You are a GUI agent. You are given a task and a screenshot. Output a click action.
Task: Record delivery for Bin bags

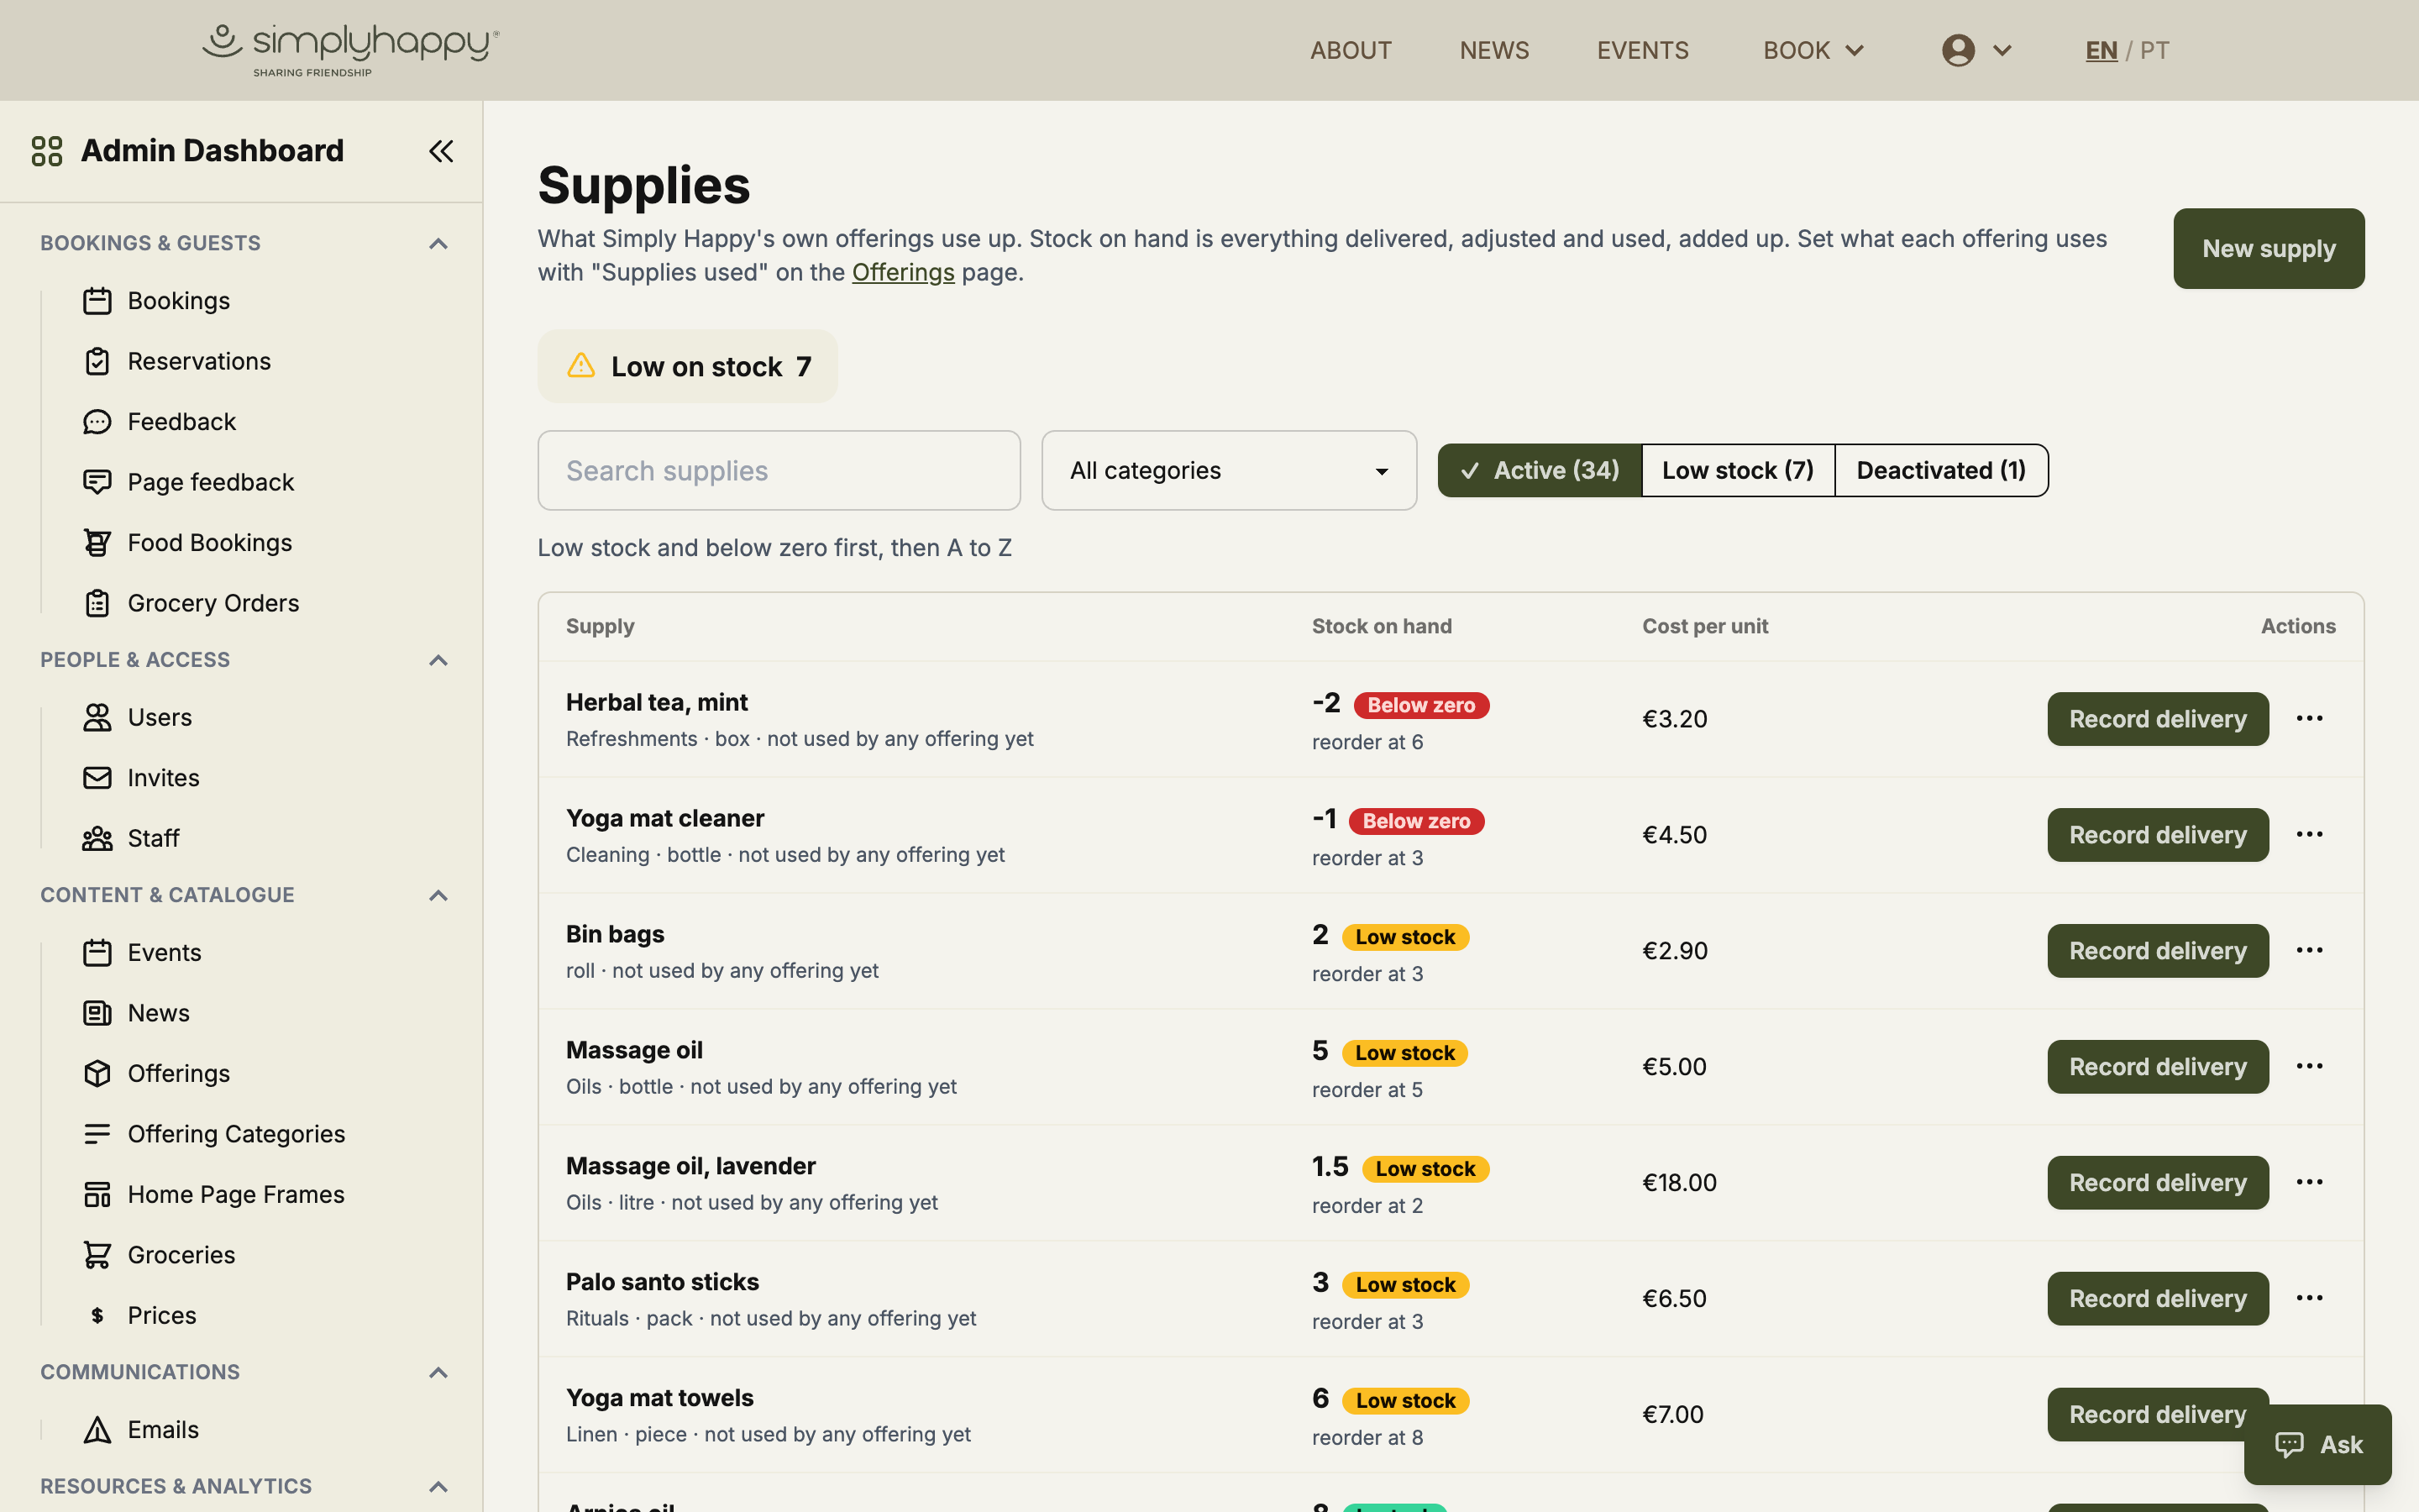pos(2157,951)
